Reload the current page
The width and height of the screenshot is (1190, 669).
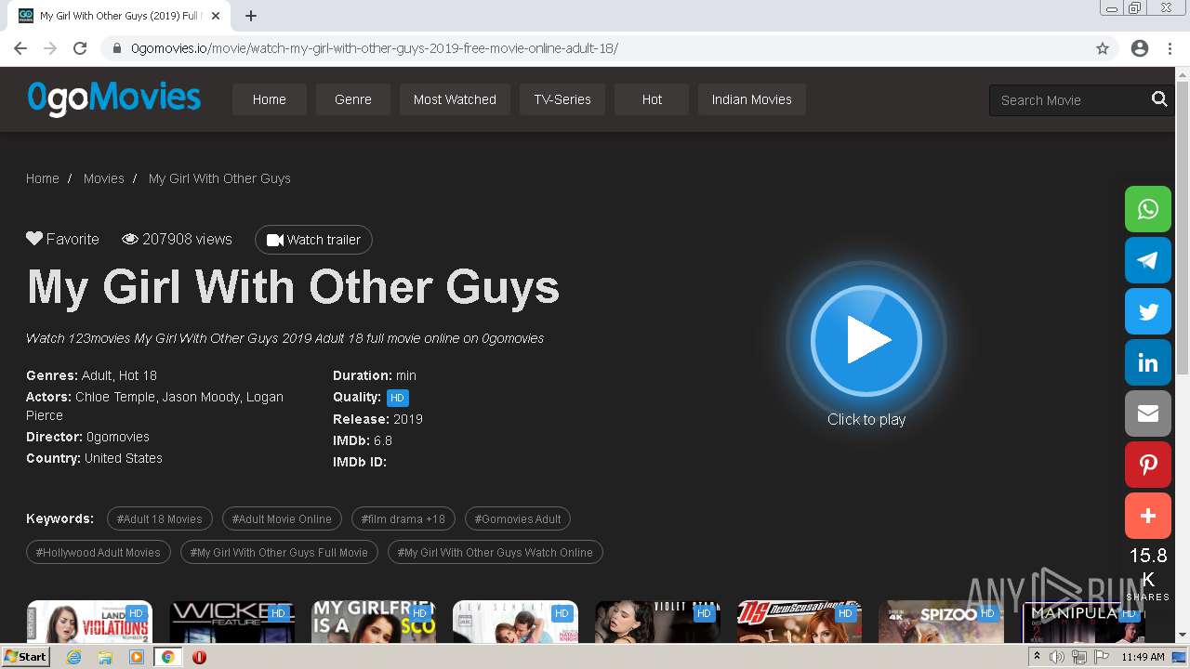point(80,48)
